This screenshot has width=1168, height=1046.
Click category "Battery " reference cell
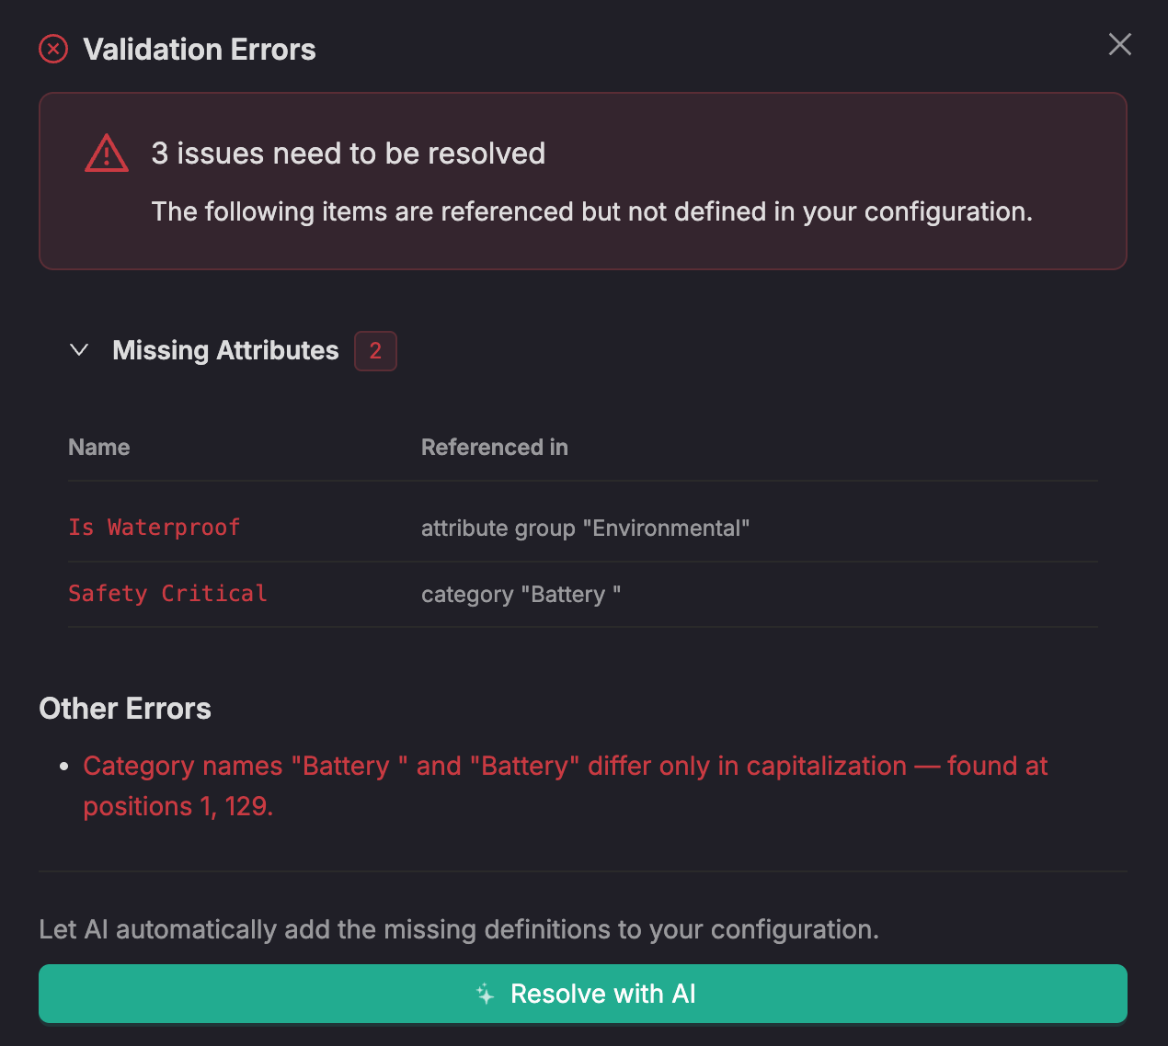pyautogui.click(x=521, y=595)
